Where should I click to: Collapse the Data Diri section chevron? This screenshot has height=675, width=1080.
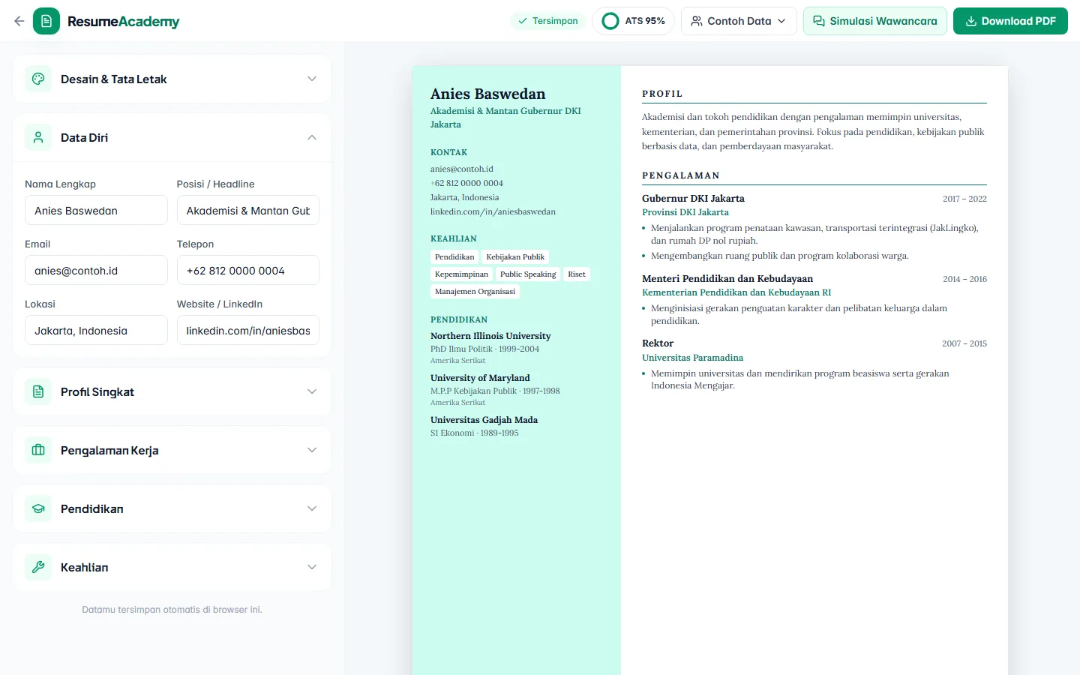tap(312, 137)
